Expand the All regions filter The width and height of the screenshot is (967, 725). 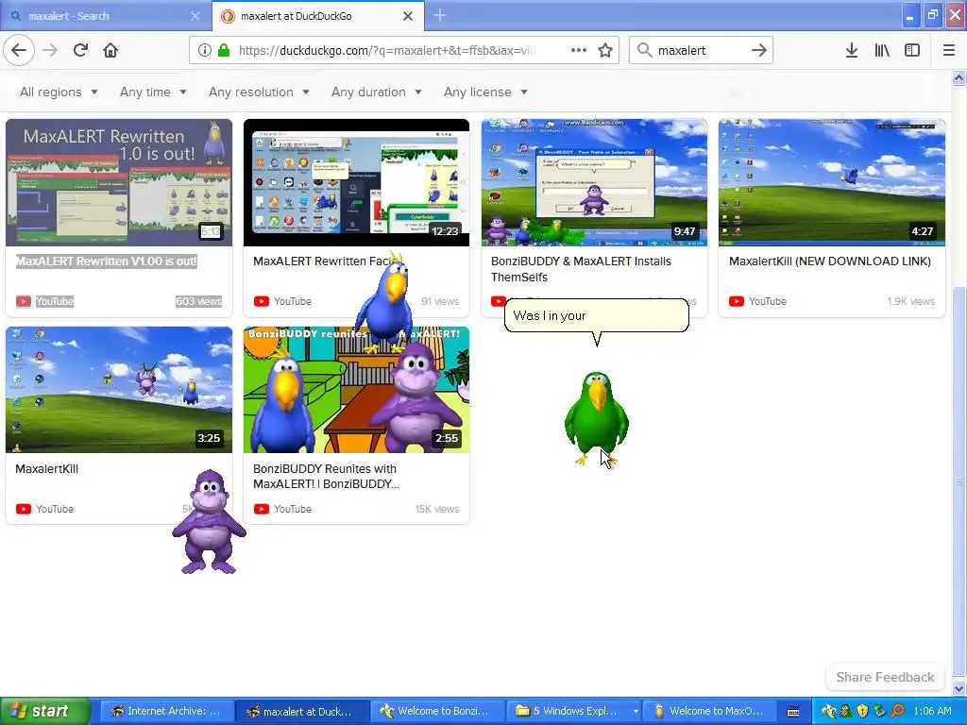pyautogui.click(x=59, y=92)
